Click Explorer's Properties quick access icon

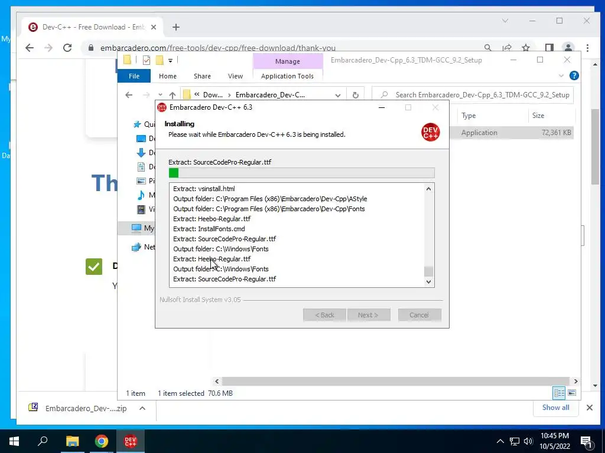pos(147,60)
